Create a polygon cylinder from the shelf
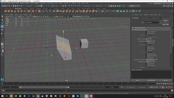The width and height of the screenshot is (174, 98). point(12,11)
